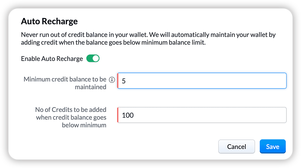Viewport: 301px width, 168px height.
Task: Click the No of Credits to be added field
Action: pos(202,115)
